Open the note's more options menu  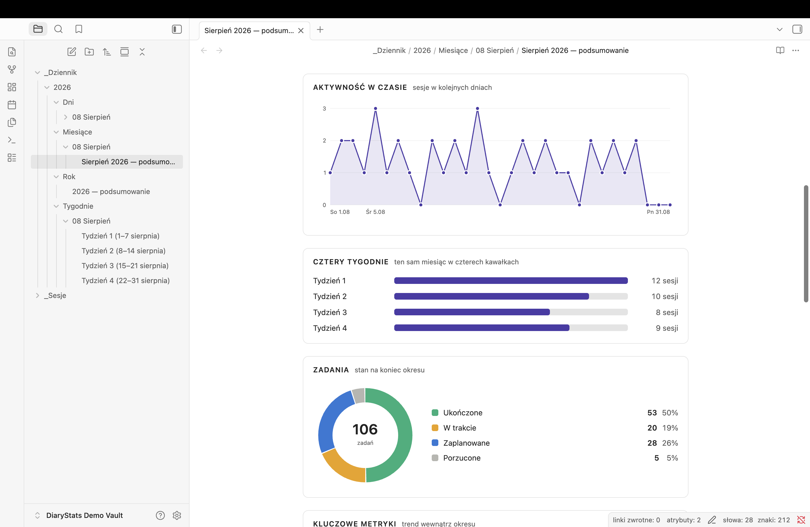(x=796, y=50)
